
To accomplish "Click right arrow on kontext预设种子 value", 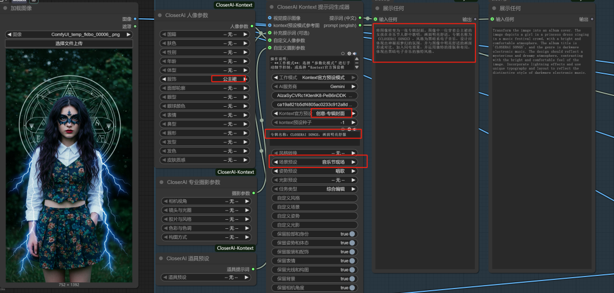I will coord(354,123).
